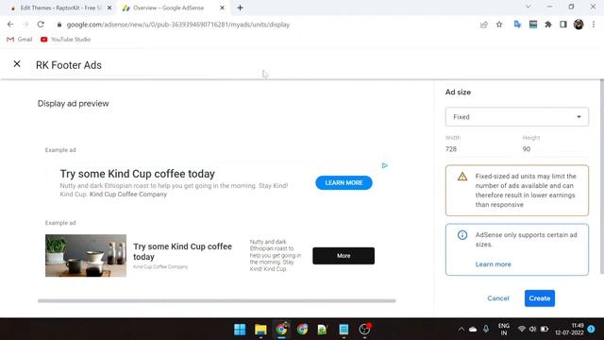Screen dimensions: 604x340
Task: Open a new browser tab
Action: (240, 8)
